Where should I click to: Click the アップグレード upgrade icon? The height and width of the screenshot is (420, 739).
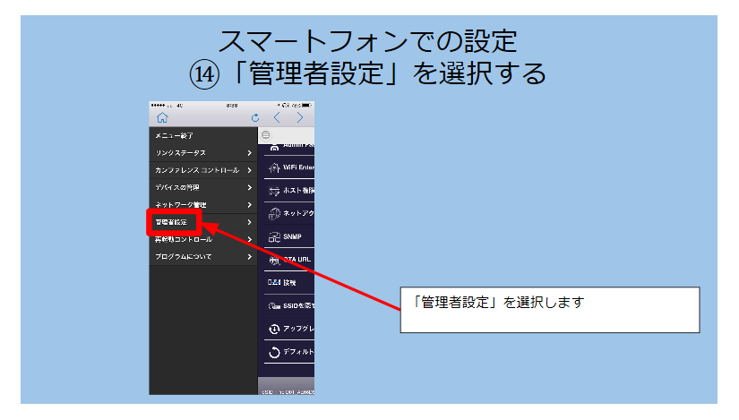(x=274, y=329)
